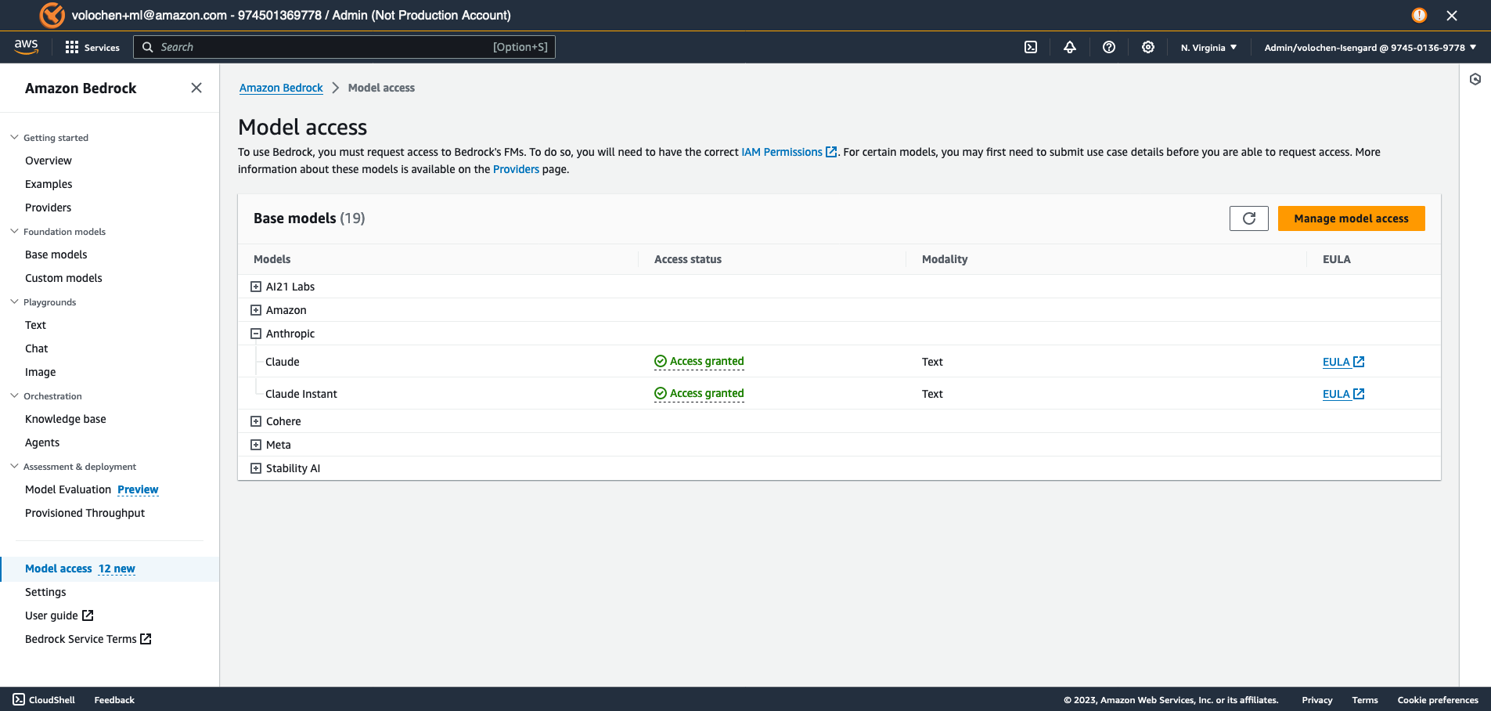The height and width of the screenshot is (711, 1491).
Task: Close the Isengard account banner
Action: coord(1452,15)
